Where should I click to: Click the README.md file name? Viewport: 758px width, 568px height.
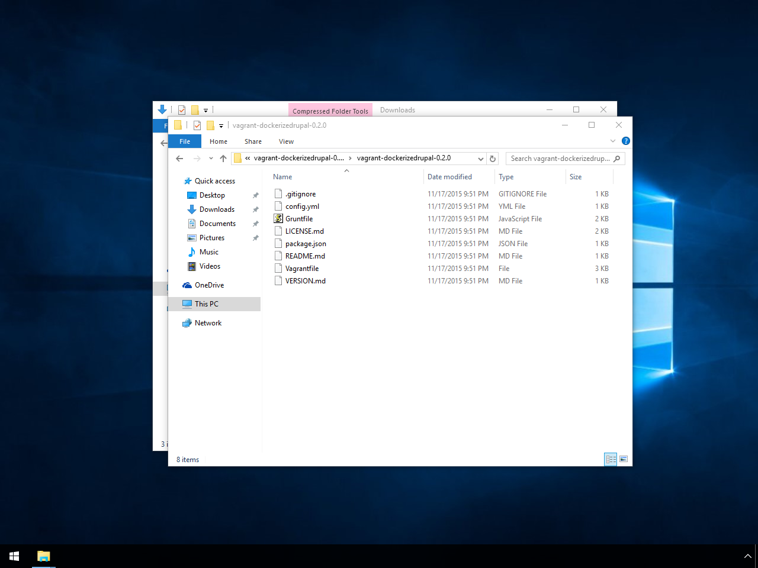click(305, 256)
